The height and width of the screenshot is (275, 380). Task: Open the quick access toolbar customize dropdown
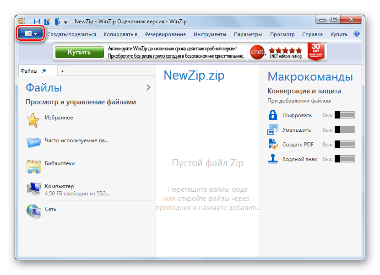(65, 22)
